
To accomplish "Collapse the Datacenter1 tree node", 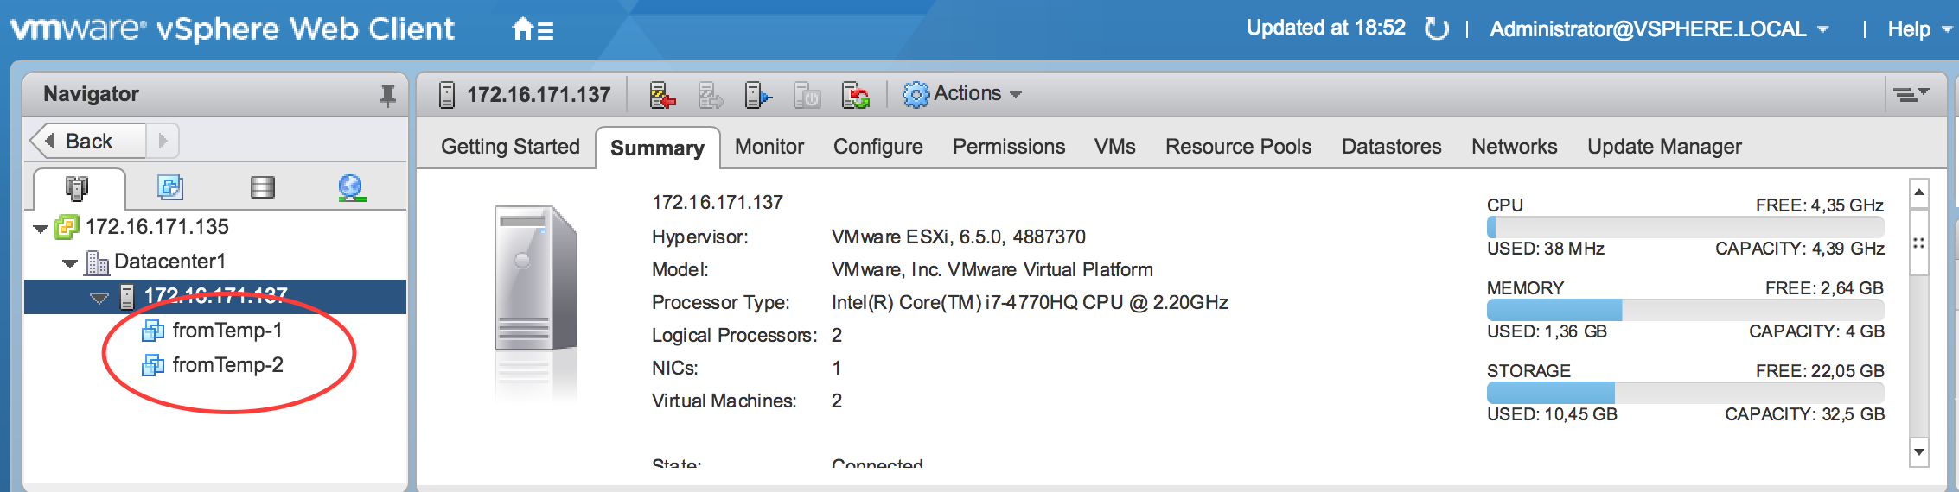I will [70, 263].
